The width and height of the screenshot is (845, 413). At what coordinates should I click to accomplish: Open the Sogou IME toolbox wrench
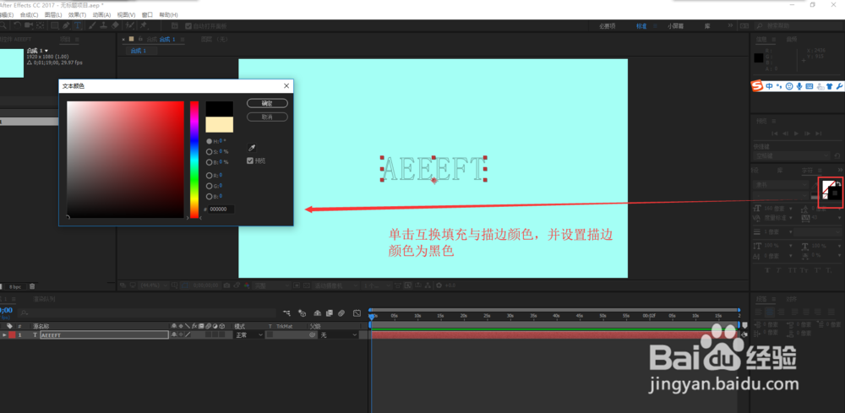point(838,86)
